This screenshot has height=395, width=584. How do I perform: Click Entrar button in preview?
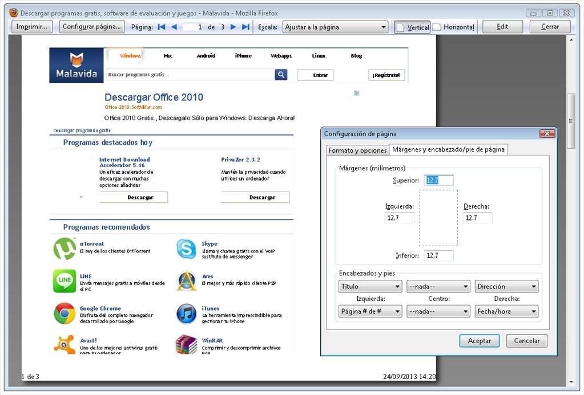pyautogui.click(x=316, y=75)
